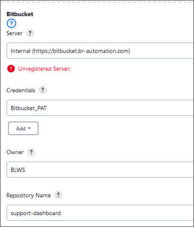Show help for the Credentials field
The height and width of the screenshot is (227, 194).
coord(42,90)
